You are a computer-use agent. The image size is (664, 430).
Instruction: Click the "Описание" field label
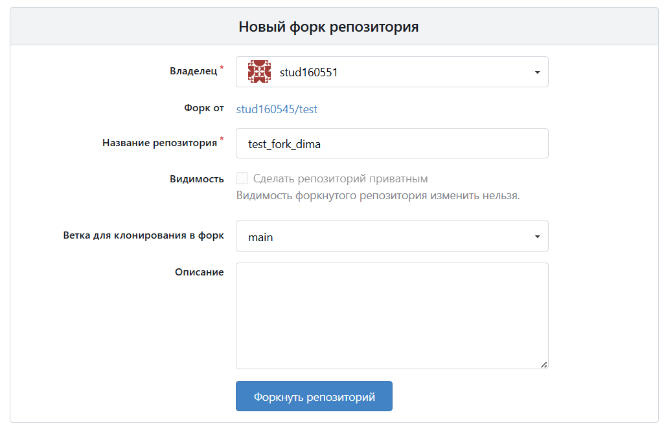[x=199, y=272]
